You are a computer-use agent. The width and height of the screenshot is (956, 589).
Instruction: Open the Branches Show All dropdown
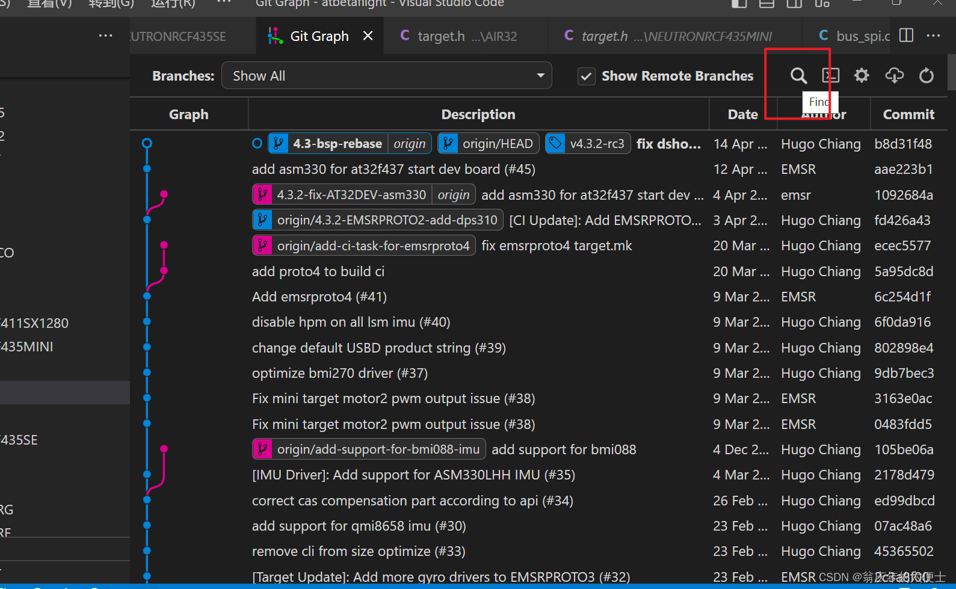pos(387,76)
